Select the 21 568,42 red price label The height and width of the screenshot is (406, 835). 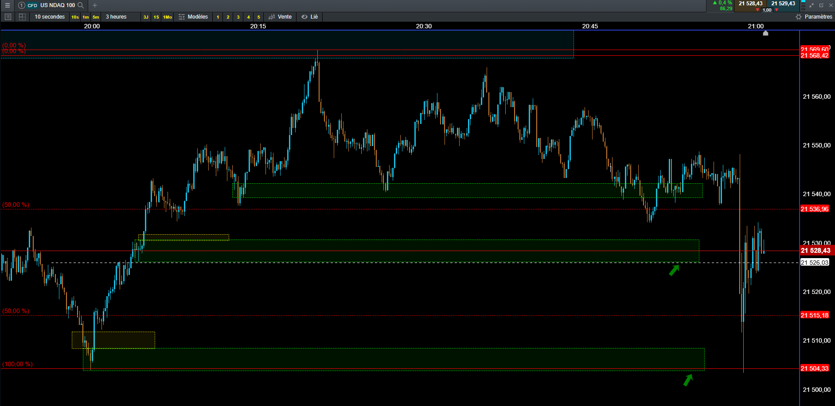pos(815,55)
